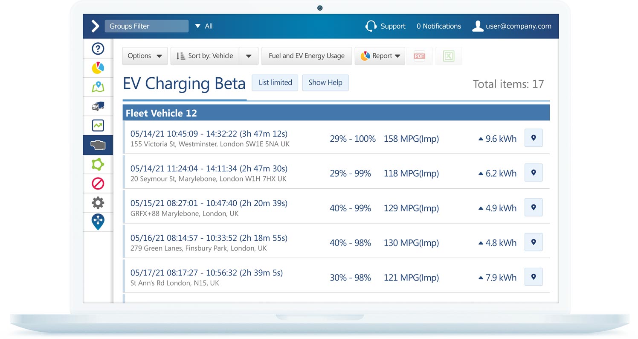Open the Options dropdown

(145, 56)
